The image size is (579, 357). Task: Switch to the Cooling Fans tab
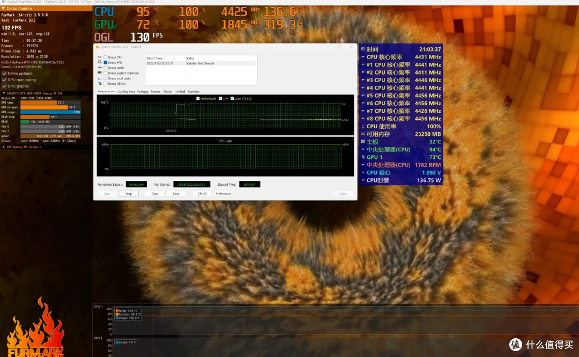tap(126, 92)
